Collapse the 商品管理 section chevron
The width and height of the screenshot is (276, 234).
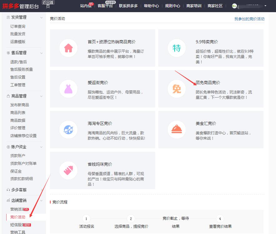coord(41,96)
